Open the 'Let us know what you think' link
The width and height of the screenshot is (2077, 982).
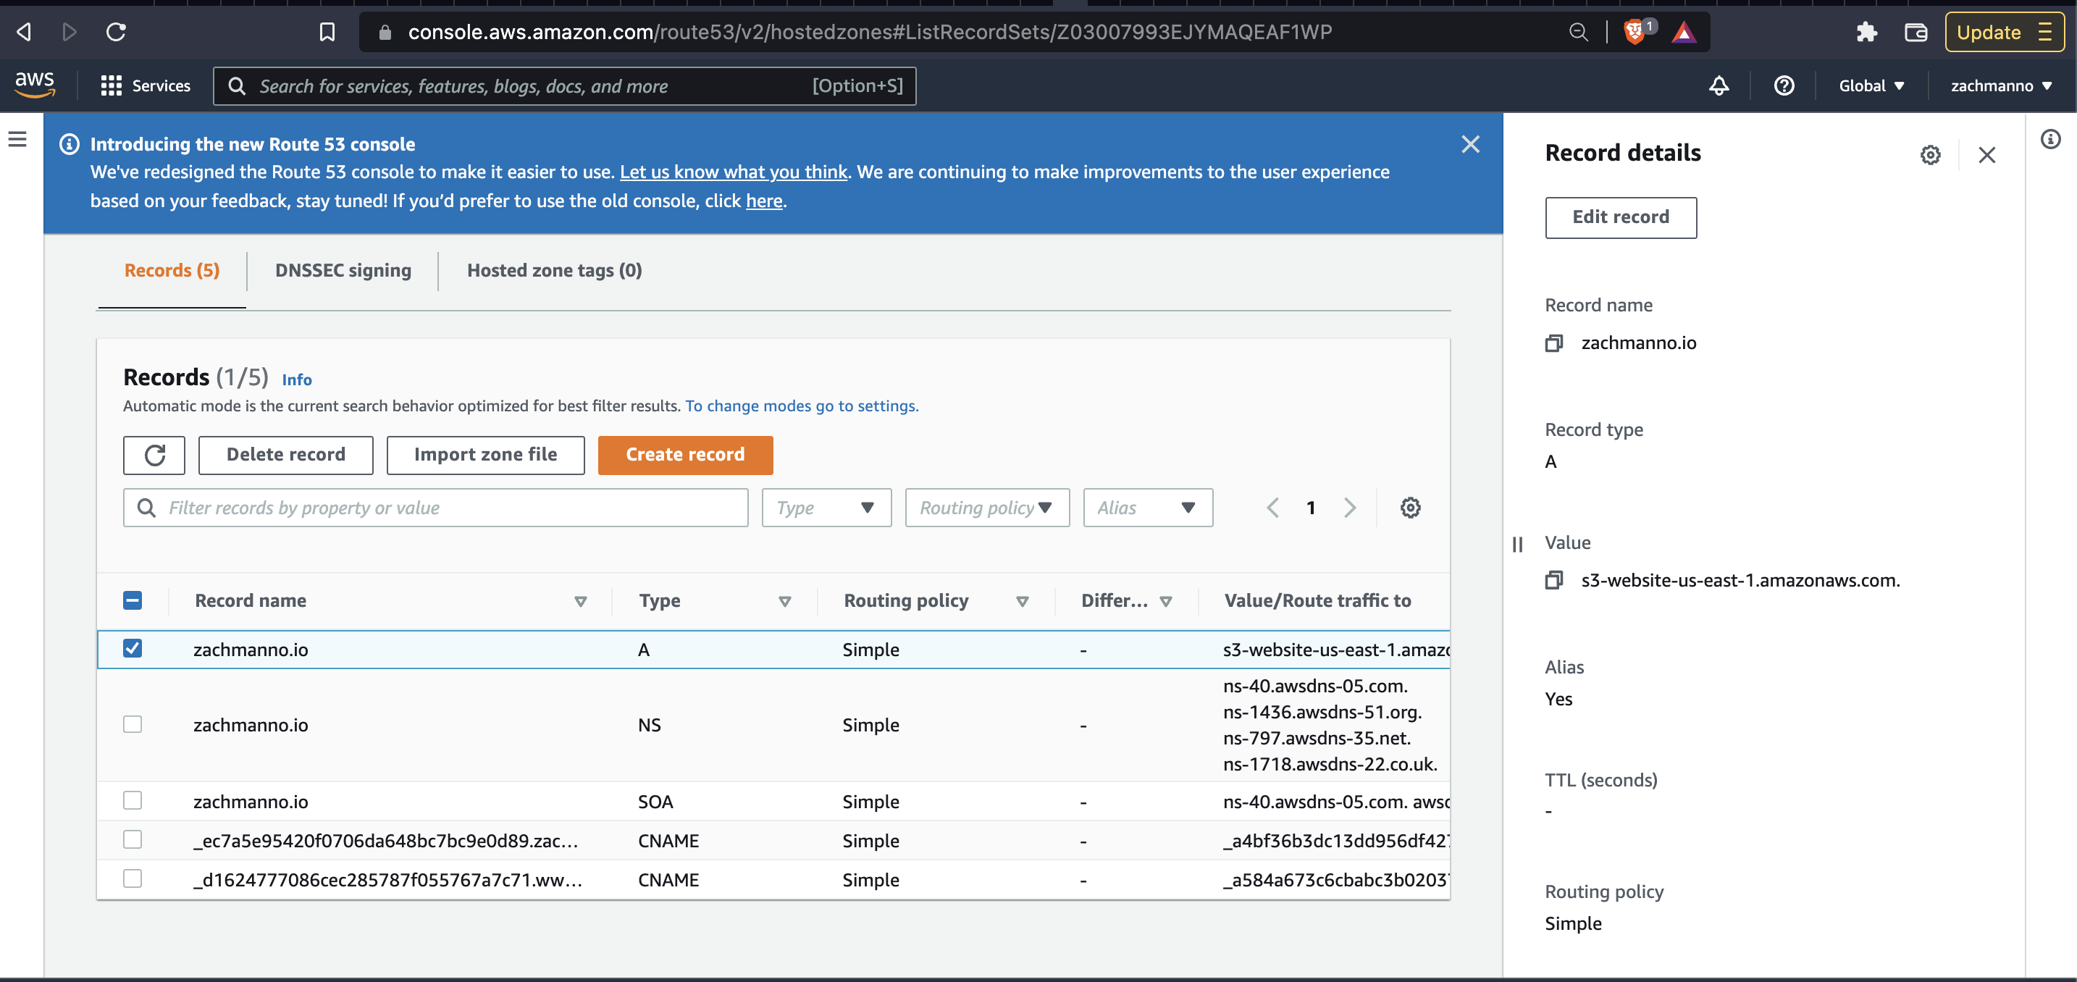[733, 172]
